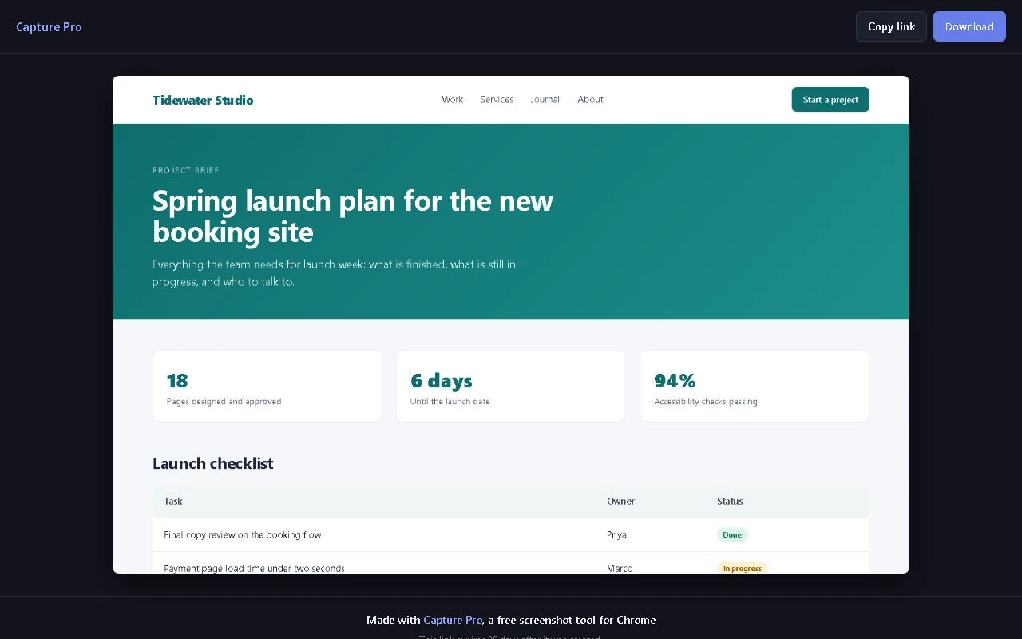The image size is (1022, 639).
Task: Click the 18 pages designed stat card
Action: coord(267,386)
